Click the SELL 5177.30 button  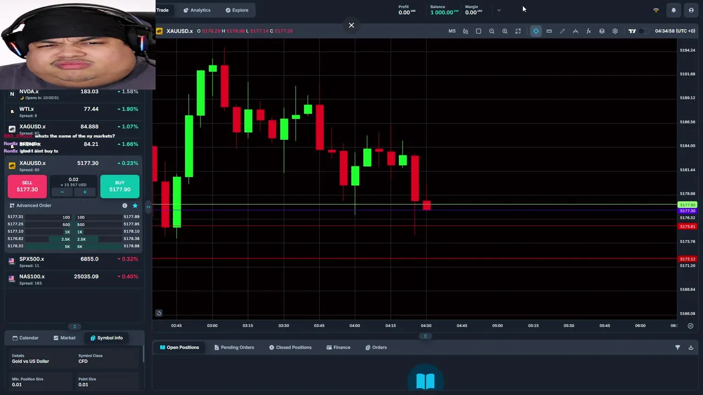tap(27, 186)
